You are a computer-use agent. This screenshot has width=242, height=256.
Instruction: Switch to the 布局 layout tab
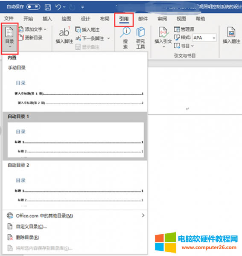click(105, 19)
